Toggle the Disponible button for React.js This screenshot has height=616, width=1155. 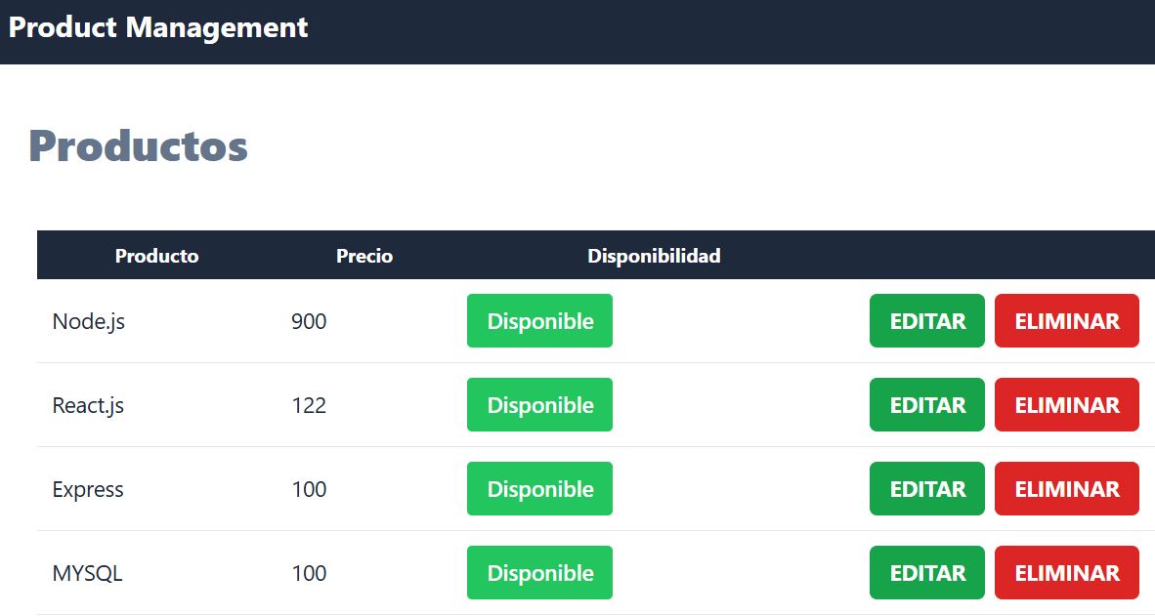(x=539, y=405)
